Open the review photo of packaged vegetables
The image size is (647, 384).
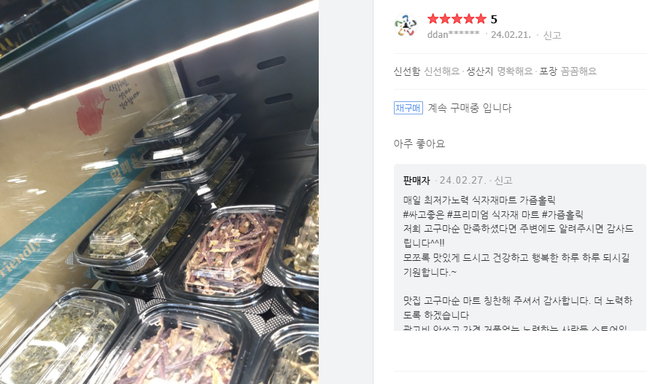159,192
